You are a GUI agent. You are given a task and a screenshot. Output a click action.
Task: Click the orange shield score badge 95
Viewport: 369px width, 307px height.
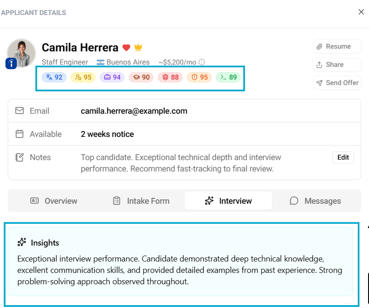coord(199,77)
